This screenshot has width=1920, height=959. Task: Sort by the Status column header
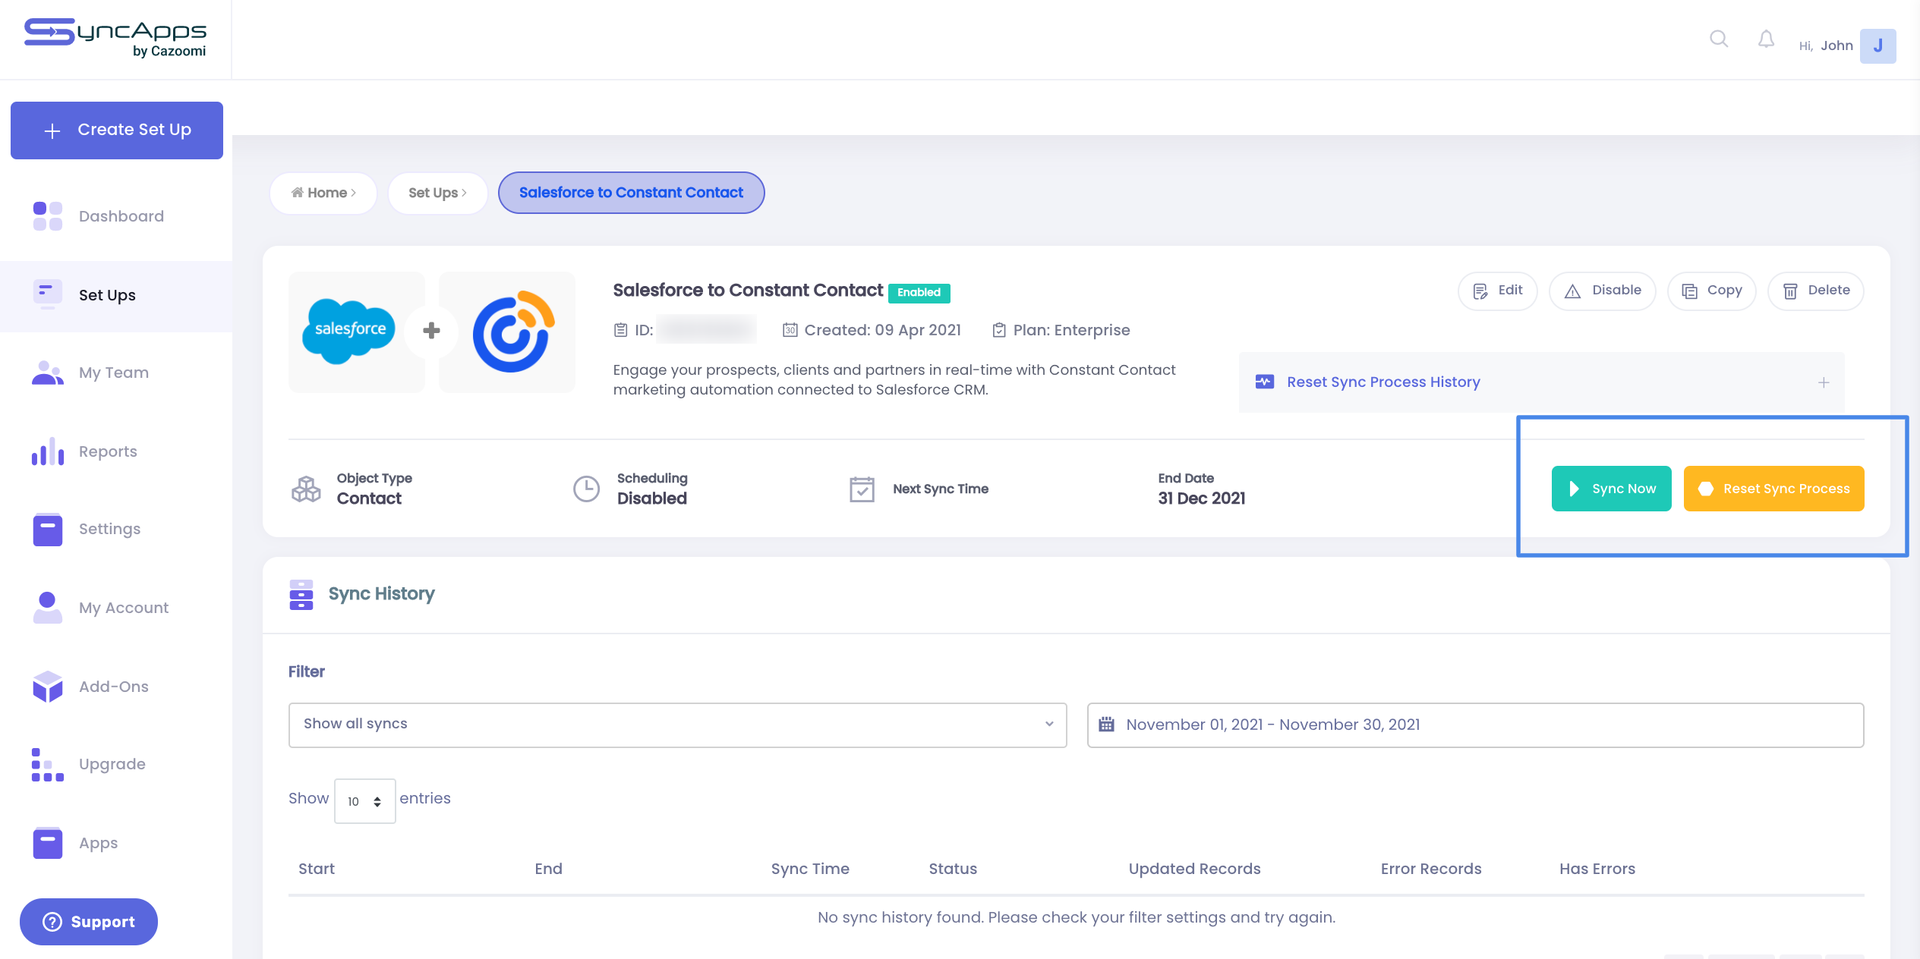pyautogui.click(x=953, y=869)
